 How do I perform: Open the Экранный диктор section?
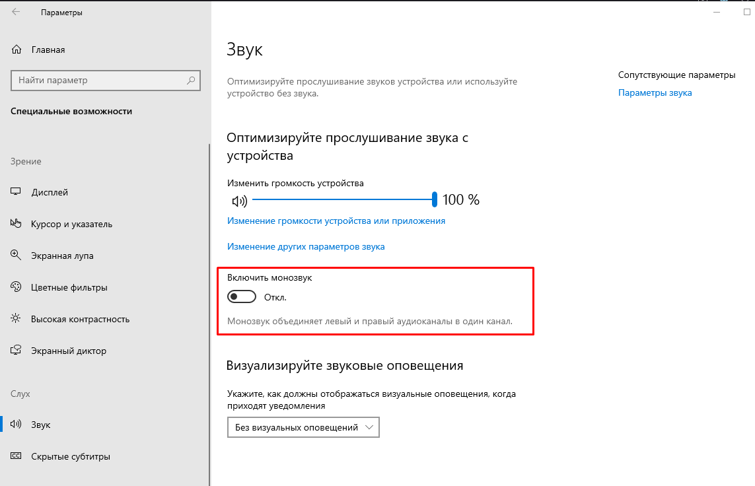[x=68, y=351]
